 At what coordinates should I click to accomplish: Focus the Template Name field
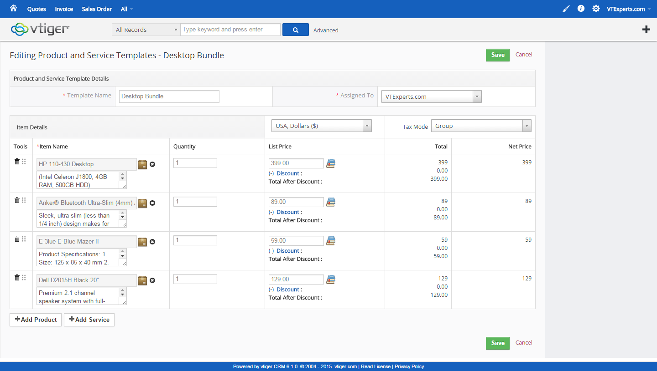pyautogui.click(x=169, y=97)
